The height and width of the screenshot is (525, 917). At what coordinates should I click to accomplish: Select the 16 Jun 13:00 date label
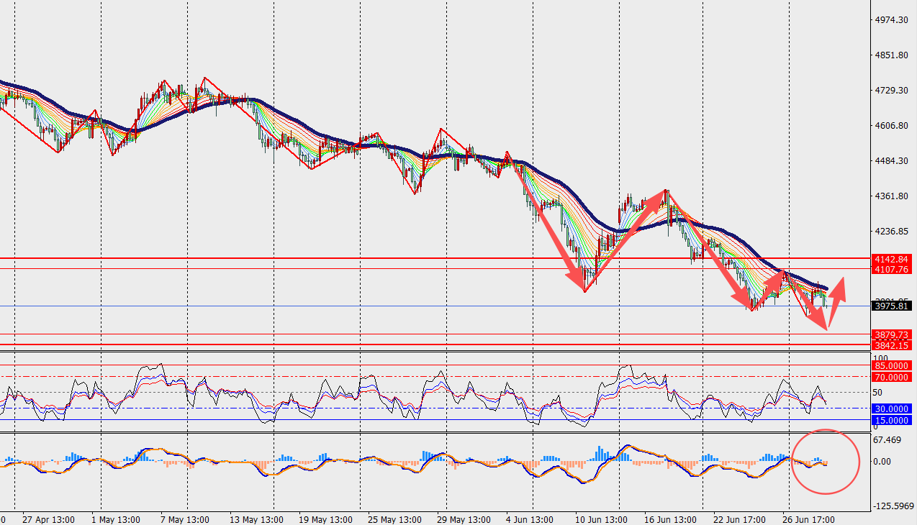670,519
